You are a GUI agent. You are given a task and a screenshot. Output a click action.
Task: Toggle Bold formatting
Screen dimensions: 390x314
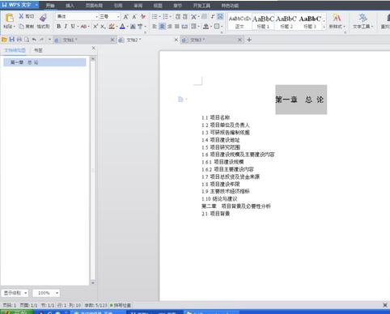58,27
